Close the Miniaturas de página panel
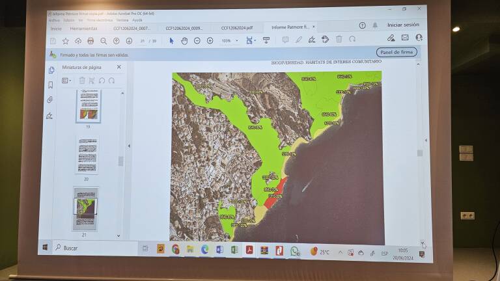The height and width of the screenshot is (281, 500). pyautogui.click(x=119, y=67)
